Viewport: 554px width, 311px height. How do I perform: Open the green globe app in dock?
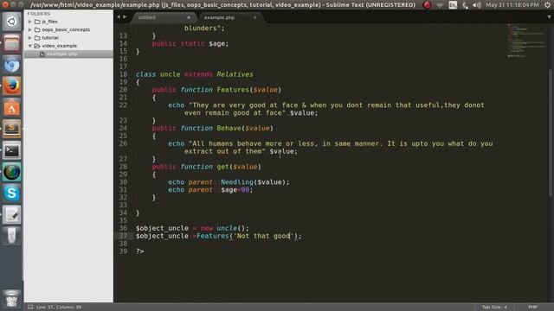11,172
